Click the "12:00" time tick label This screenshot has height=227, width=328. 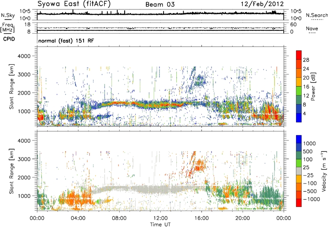(160, 218)
